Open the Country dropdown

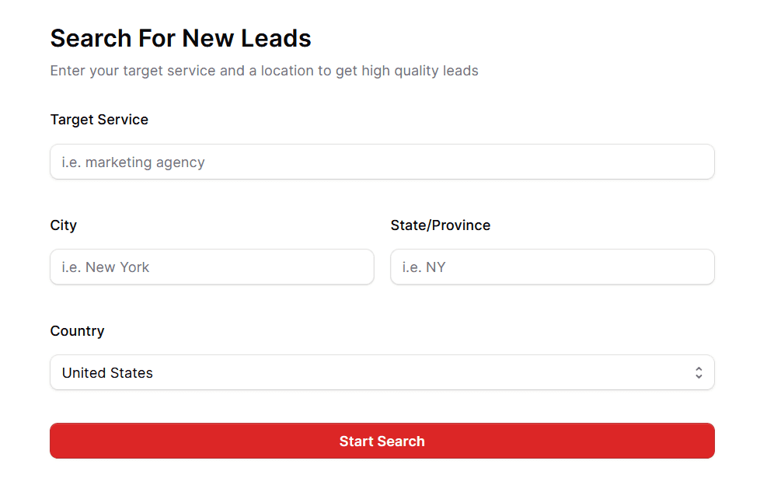pyautogui.click(x=382, y=372)
